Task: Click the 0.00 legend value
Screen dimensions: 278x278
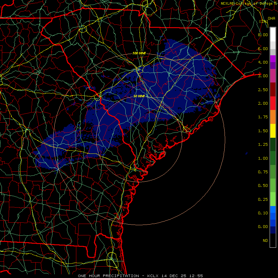Action: [263, 227]
